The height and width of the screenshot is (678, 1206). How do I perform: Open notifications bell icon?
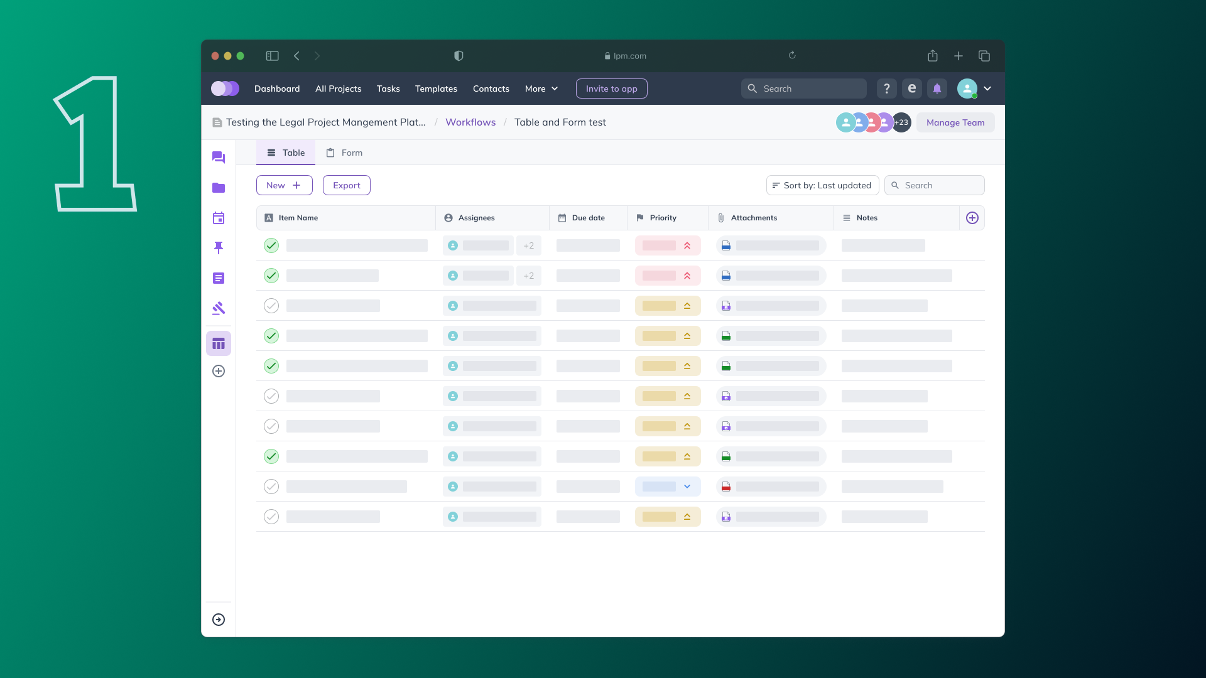click(937, 89)
